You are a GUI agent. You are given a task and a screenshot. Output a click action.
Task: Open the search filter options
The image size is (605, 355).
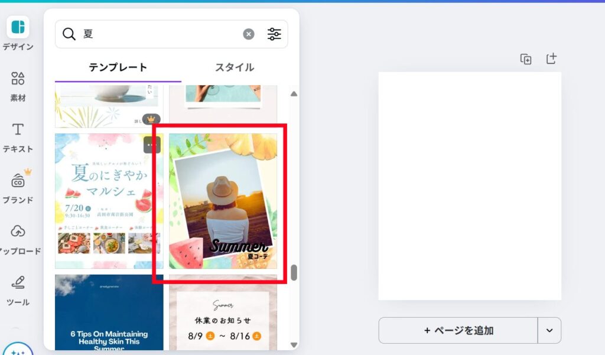(274, 34)
